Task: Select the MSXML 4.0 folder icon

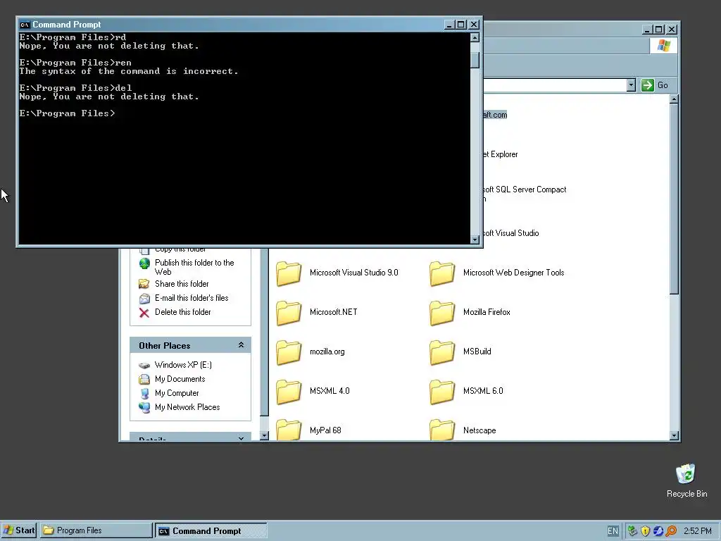Action: [x=289, y=392]
